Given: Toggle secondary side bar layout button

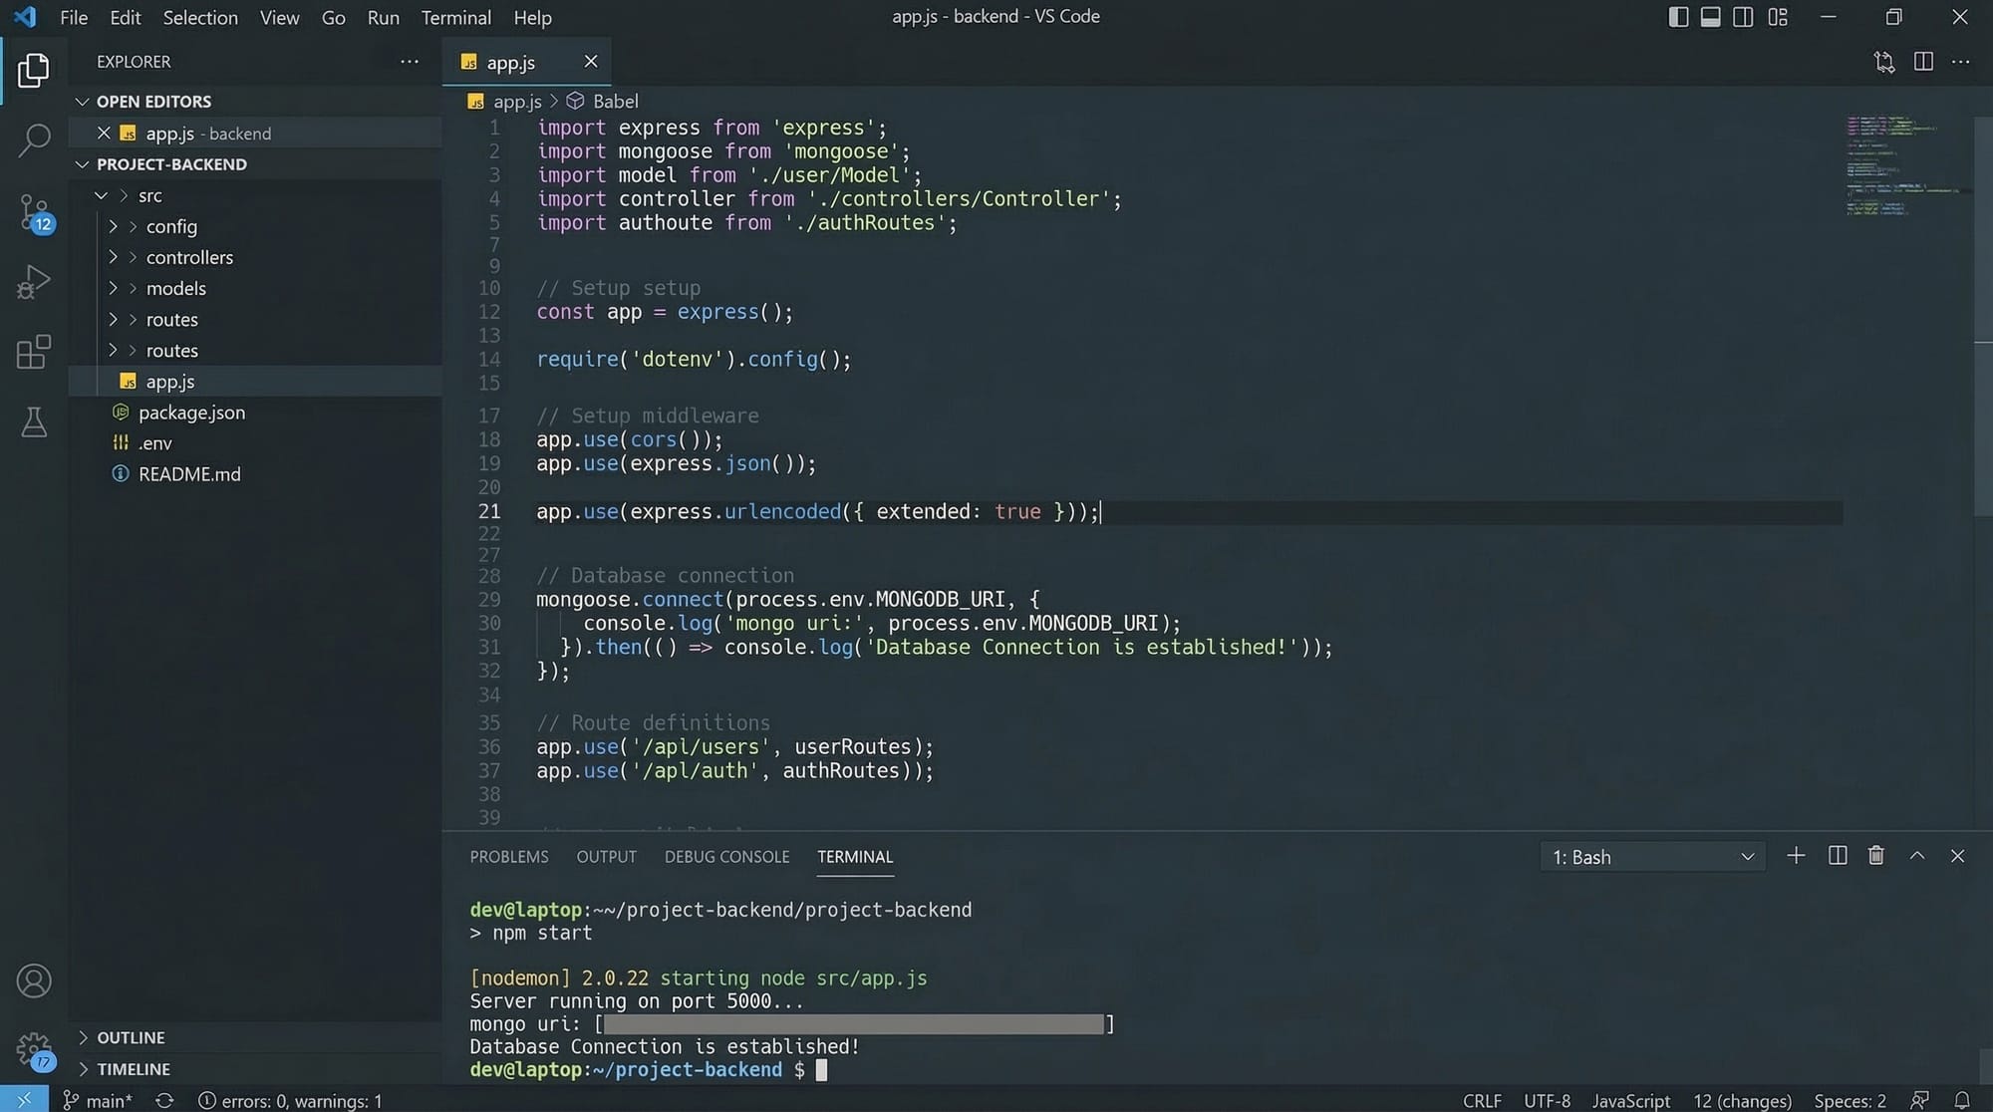Looking at the screenshot, I should (1743, 17).
